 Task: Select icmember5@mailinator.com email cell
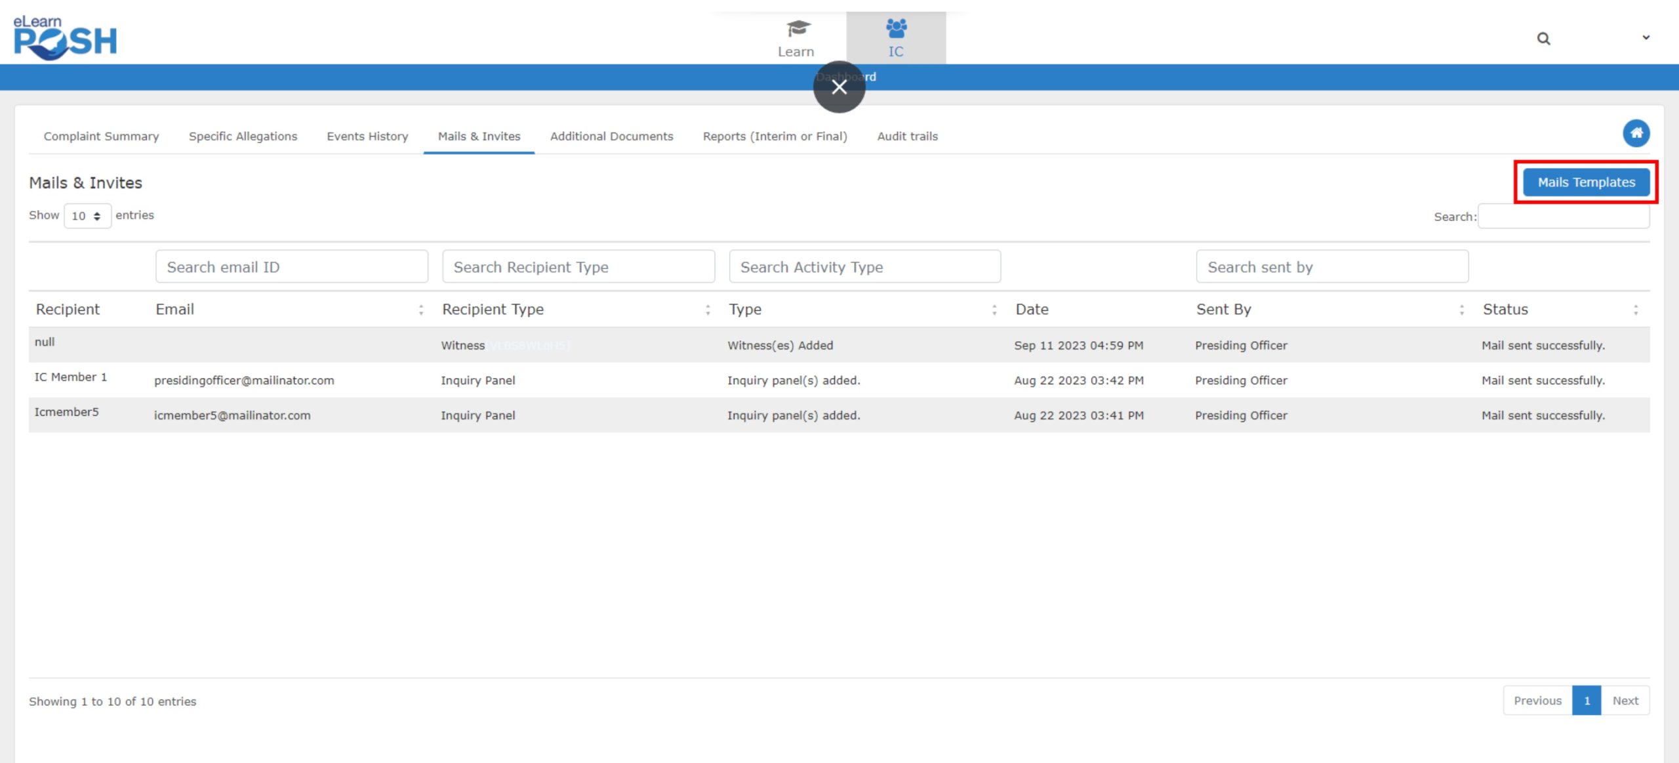point(232,415)
